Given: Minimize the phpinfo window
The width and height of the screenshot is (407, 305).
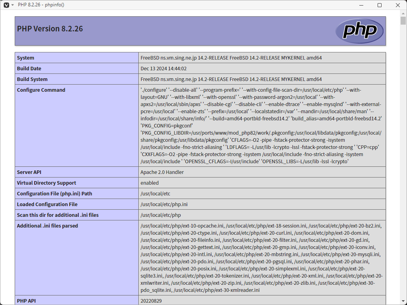Looking at the screenshot, I should coord(361,5).
